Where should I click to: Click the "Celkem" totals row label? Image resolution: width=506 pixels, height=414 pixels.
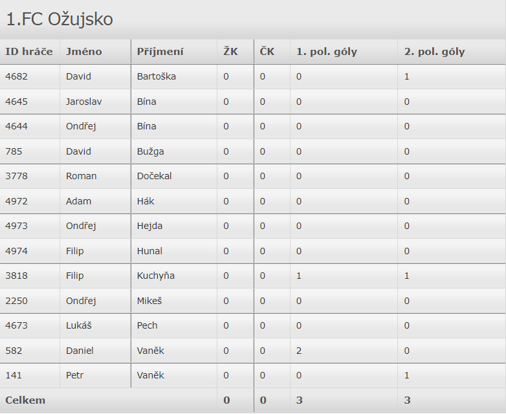(26, 400)
